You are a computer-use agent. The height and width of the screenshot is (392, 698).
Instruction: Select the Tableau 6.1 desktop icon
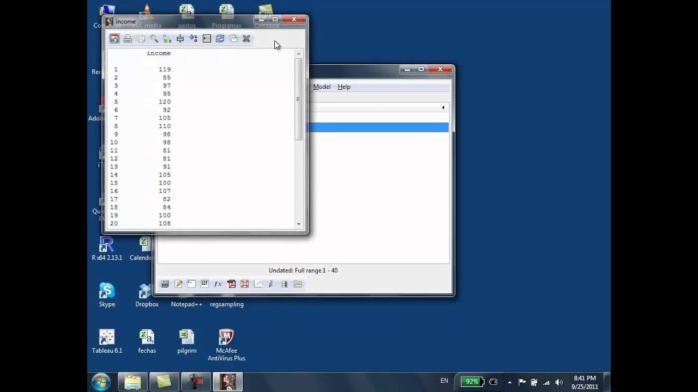tap(107, 342)
